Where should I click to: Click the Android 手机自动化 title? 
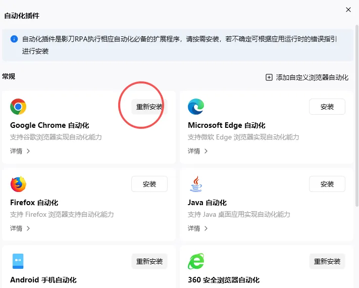(43, 280)
